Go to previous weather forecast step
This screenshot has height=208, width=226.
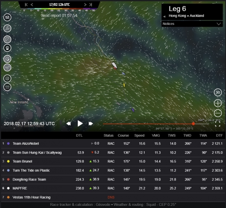(32, 5)
